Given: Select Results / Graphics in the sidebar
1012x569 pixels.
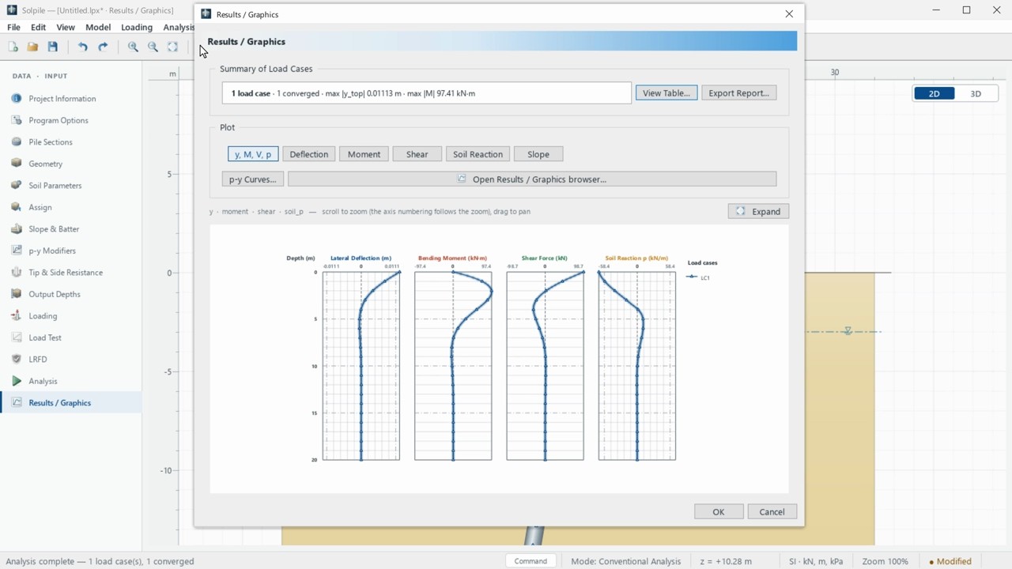Looking at the screenshot, I should pyautogui.click(x=70, y=403).
